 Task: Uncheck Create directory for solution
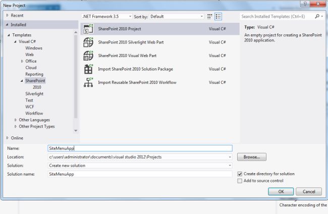(240, 174)
